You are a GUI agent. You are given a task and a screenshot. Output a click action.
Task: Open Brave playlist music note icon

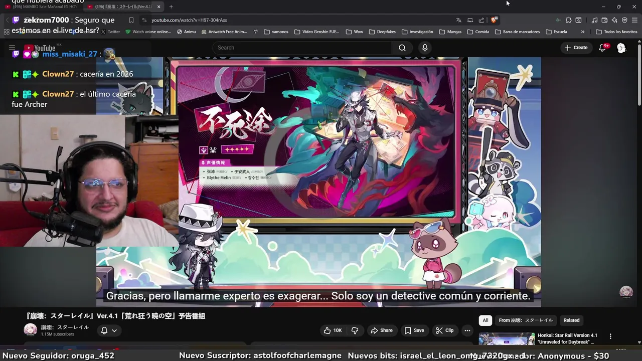coord(594,20)
